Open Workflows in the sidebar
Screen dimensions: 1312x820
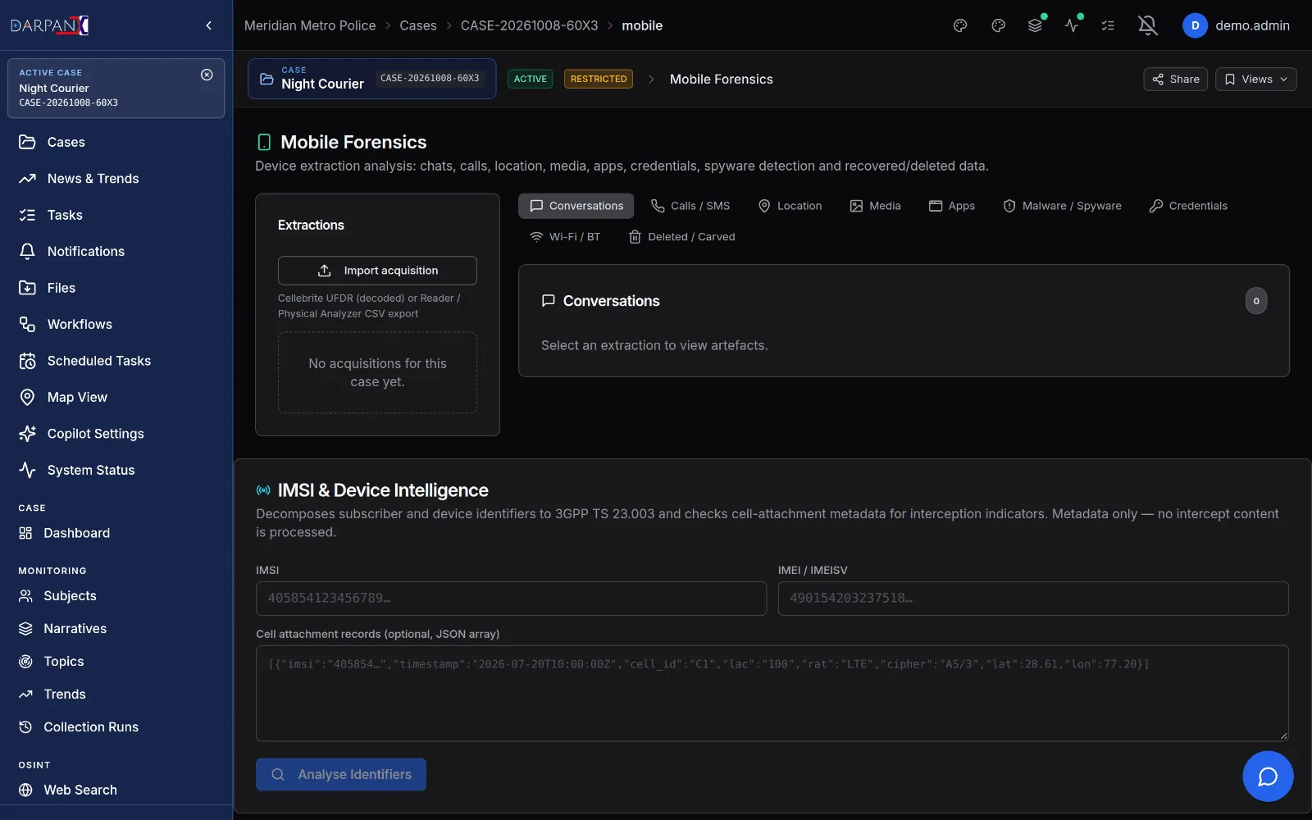(116, 325)
